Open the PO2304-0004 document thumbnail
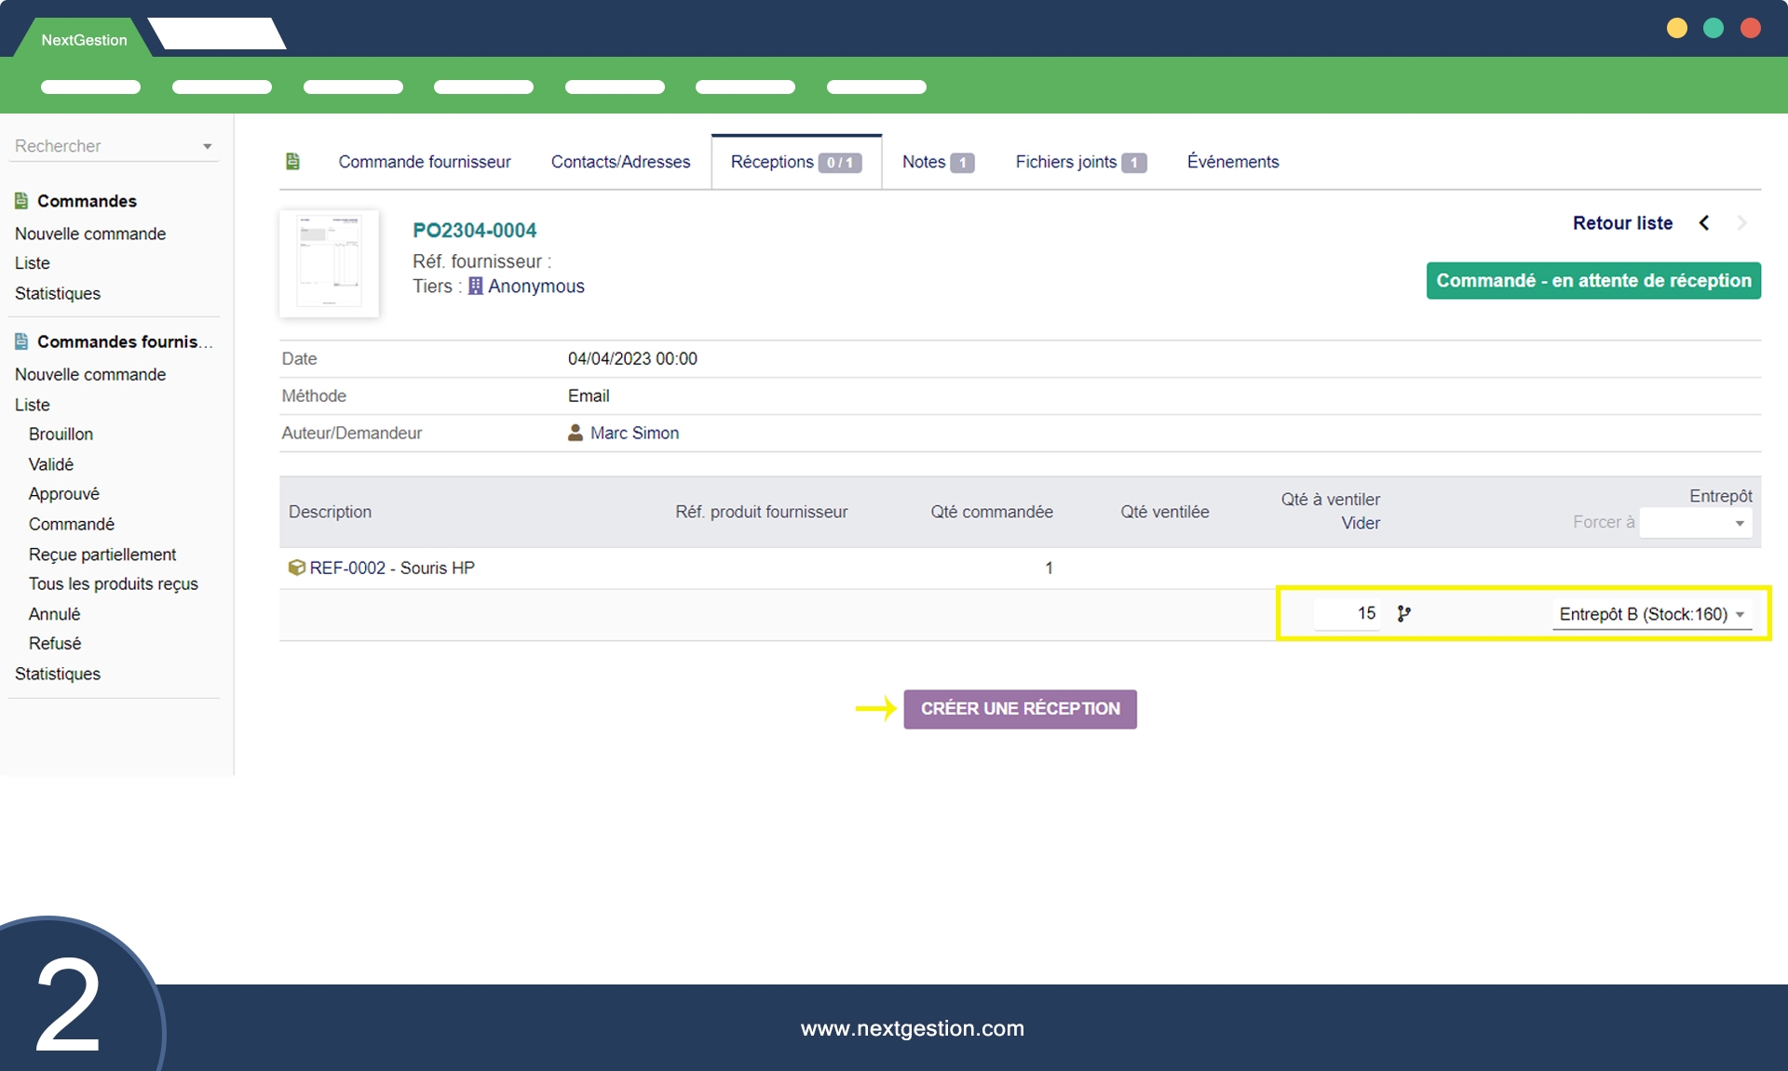Screen dimensions: 1788x1071 coord(329,263)
